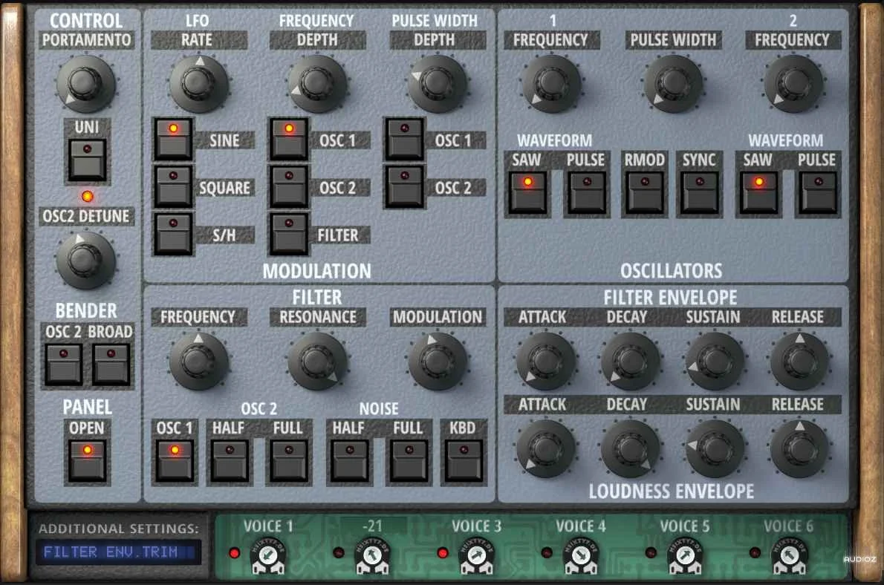Click the OSC2 DETUNE knob

click(x=85, y=261)
